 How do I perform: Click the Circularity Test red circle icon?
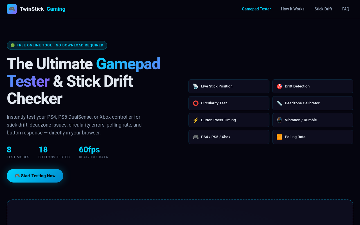coord(195,103)
